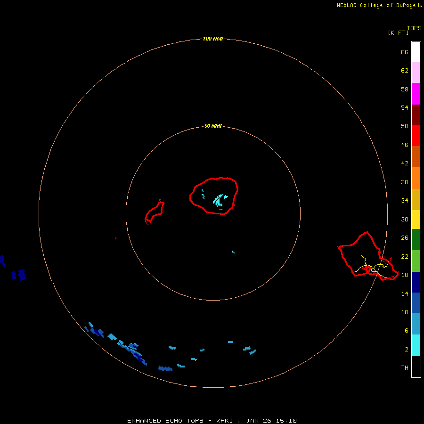The height and width of the screenshot is (424, 424).
Task: Click the '62' legend value
Action: click(x=405, y=70)
